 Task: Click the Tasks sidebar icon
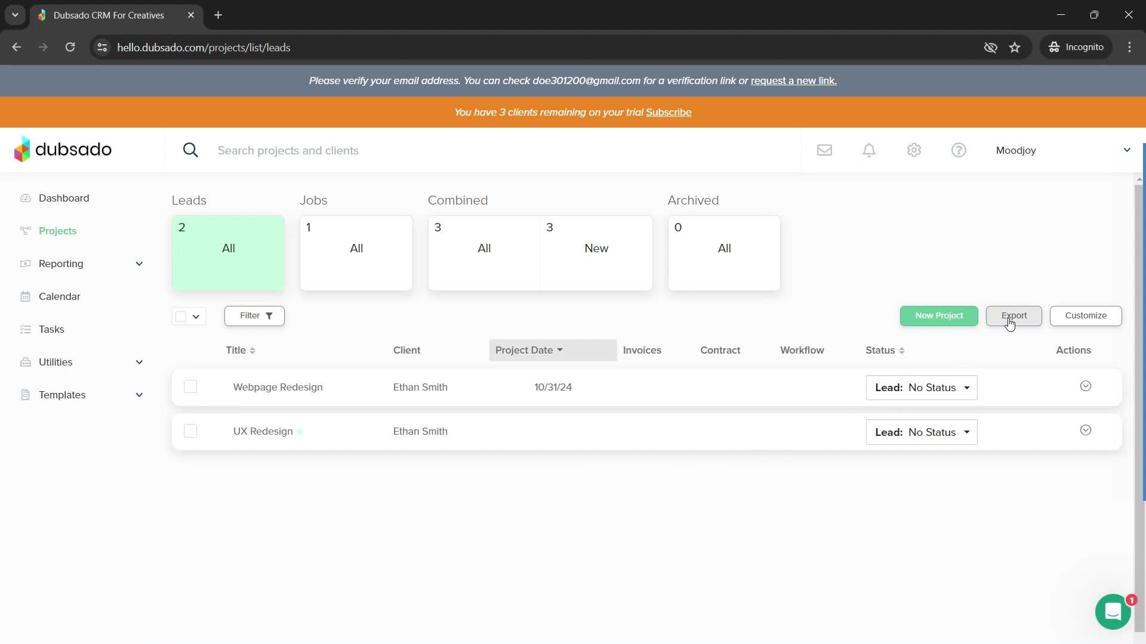pos(25,329)
